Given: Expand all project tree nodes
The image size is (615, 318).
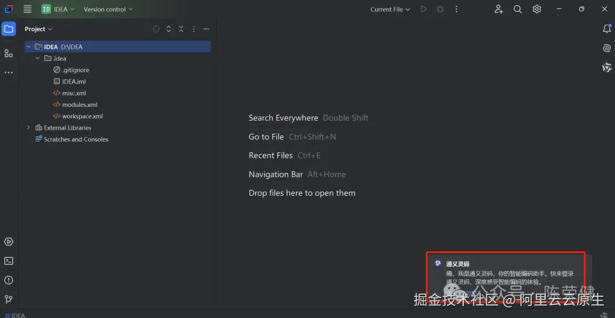Looking at the screenshot, I should pos(169,29).
